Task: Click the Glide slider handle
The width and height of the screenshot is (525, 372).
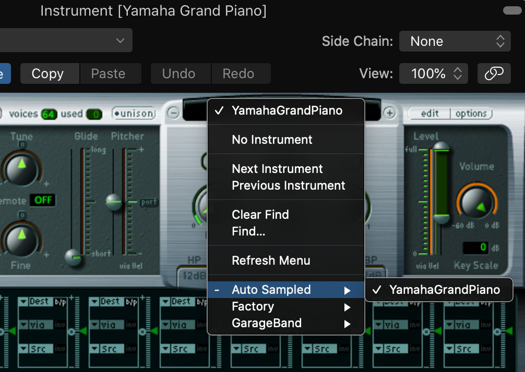Action: (73, 257)
